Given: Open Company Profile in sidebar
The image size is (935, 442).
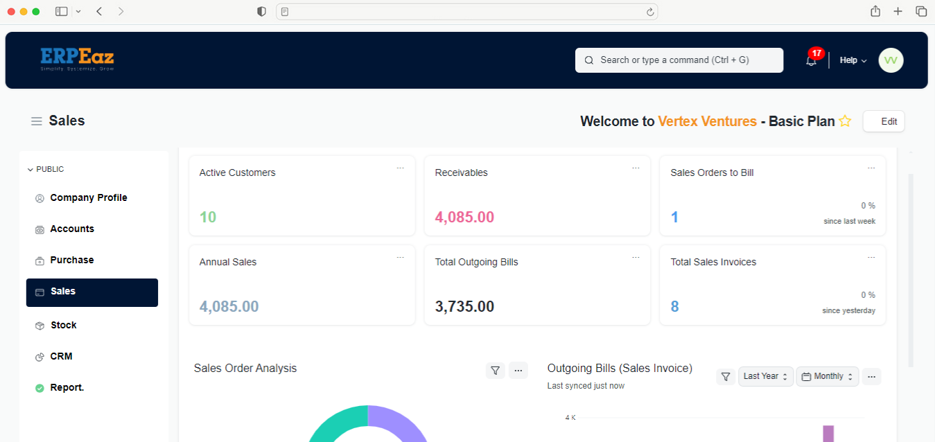Looking at the screenshot, I should (88, 197).
